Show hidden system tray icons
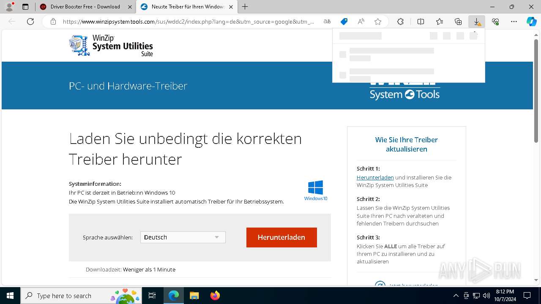 click(456, 296)
